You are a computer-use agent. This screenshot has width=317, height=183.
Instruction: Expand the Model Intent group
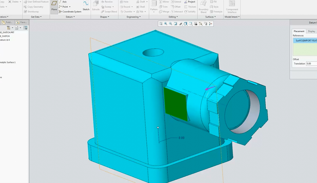232,17
